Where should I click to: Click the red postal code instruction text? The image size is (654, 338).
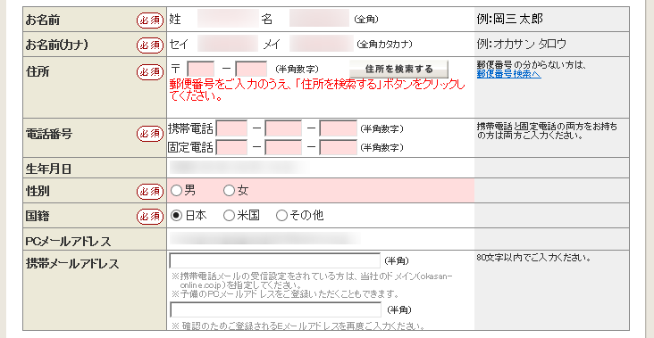pos(317,91)
